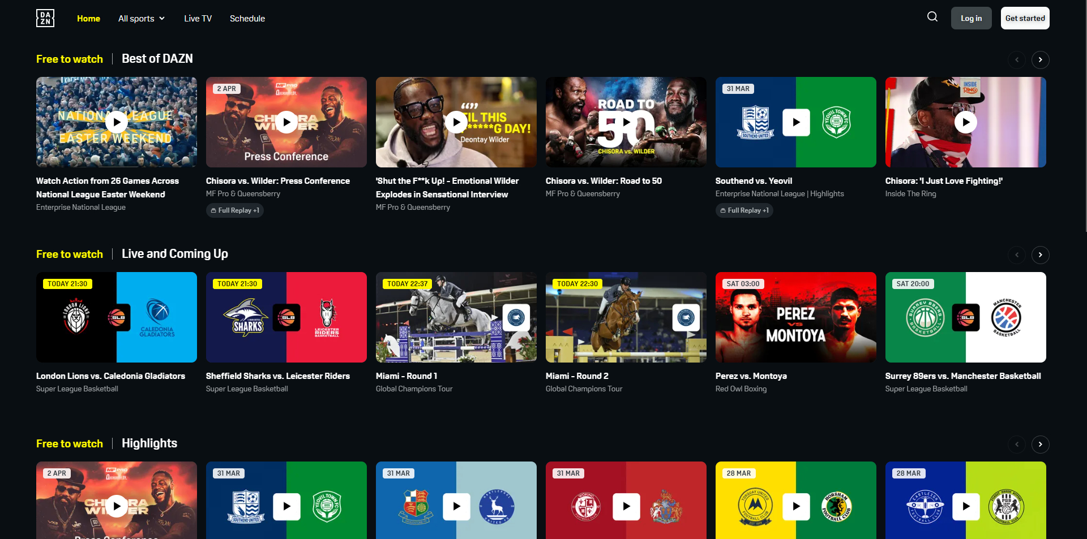Play the 31 MAR Southend Yeovil clip in Highlights row
The width and height of the screenshot is (1087, 539).
click(286, 506)
